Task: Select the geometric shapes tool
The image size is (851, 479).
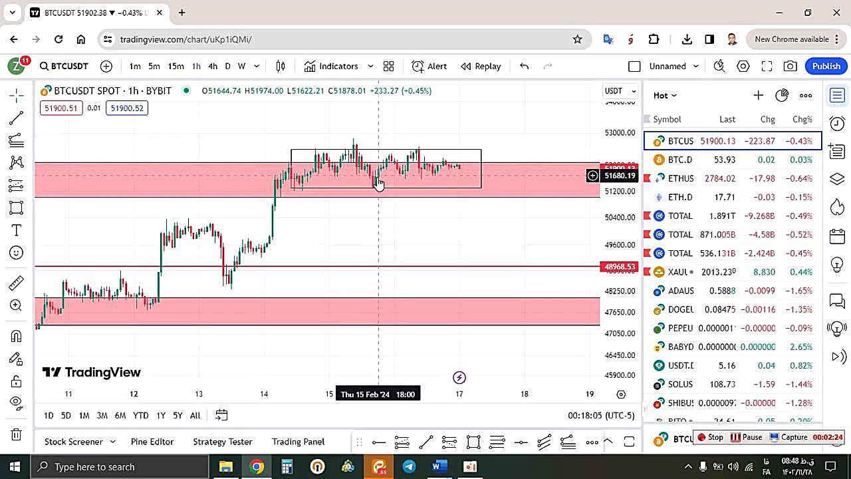Action: click(17, 208)
